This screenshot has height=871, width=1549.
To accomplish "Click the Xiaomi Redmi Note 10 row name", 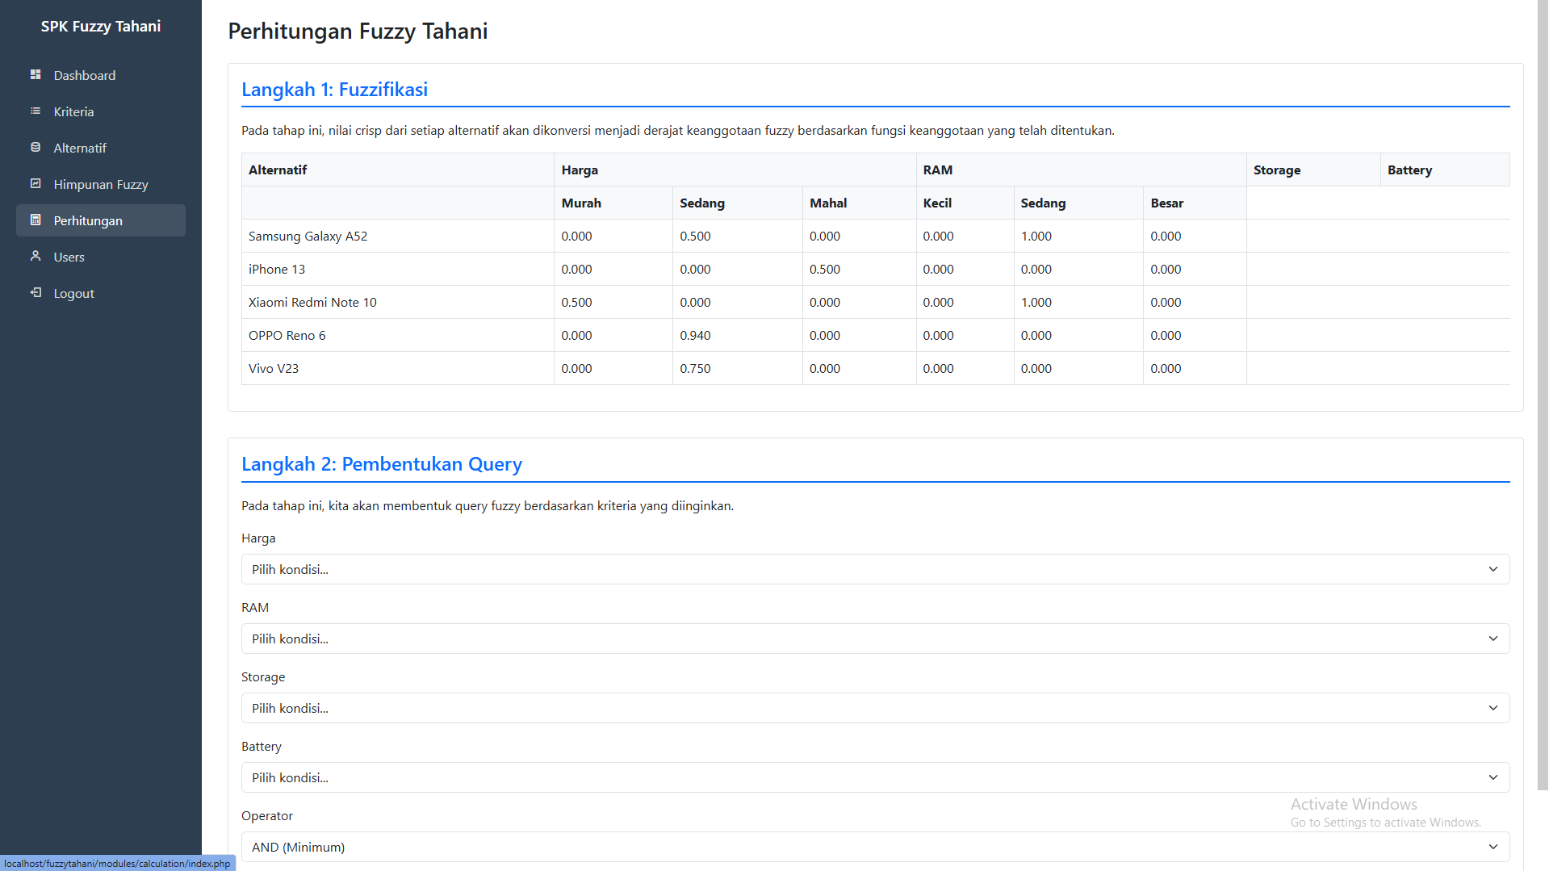I will [312, 302].
